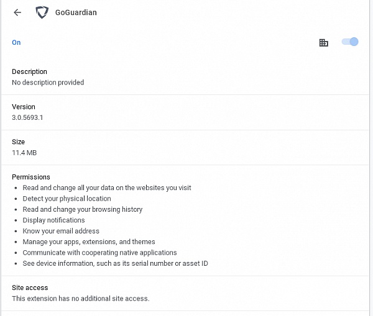Image resolution: width=373 pixels, height=316 pixels.
Task: Select the Description heading
Action: click(29, 71)
